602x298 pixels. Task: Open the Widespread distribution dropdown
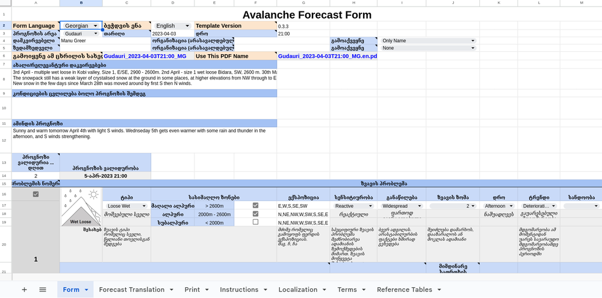402,206
